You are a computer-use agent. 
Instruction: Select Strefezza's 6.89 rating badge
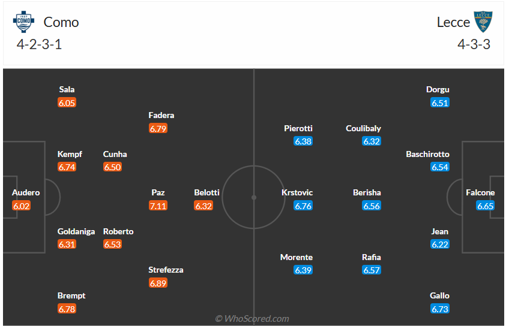pos(158,283)
